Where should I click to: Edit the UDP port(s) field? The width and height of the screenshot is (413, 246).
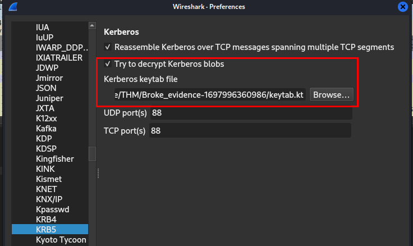250,113
